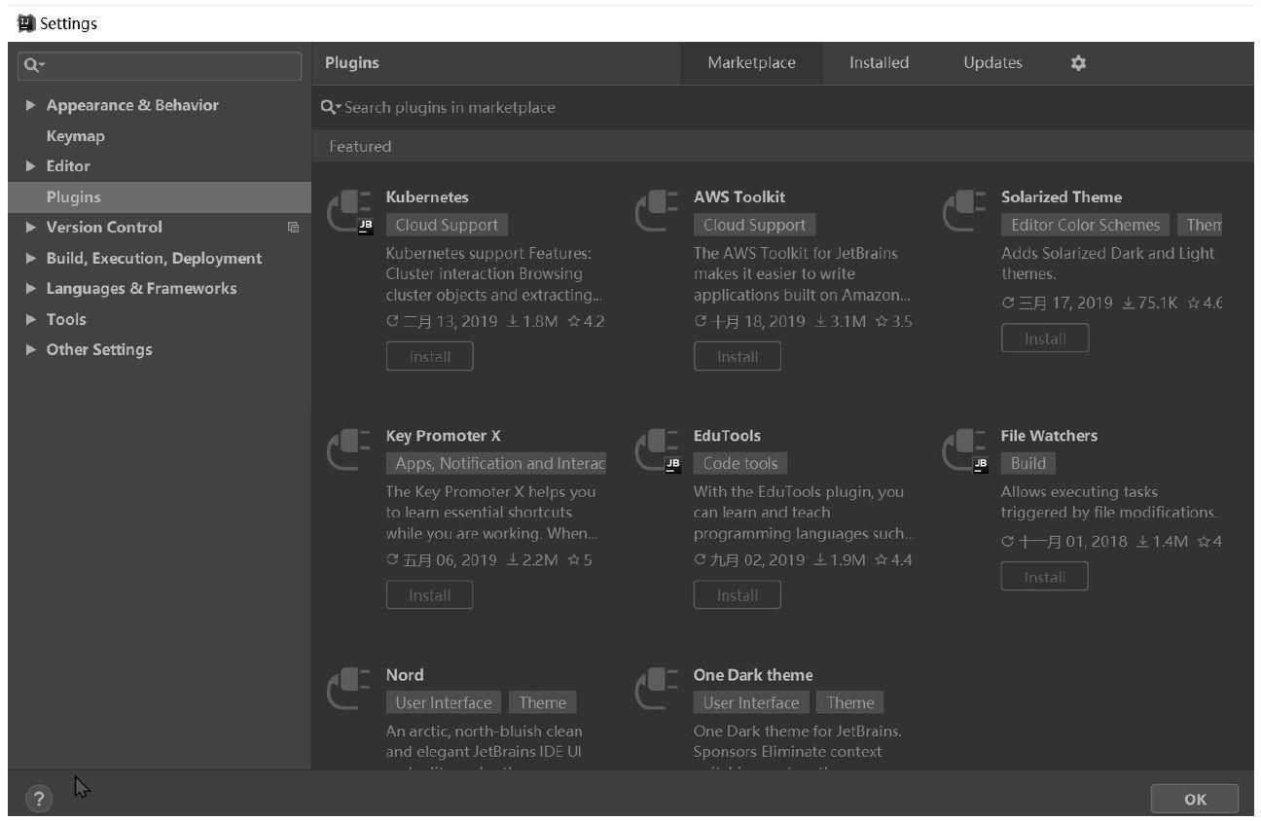Click the Key Promoter X plugin logo

pyautogui.click(x=352, y=446)
